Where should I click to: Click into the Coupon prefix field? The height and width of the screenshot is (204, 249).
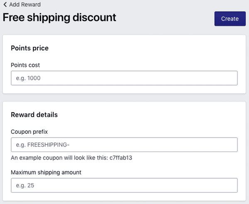tap(124, 145)
